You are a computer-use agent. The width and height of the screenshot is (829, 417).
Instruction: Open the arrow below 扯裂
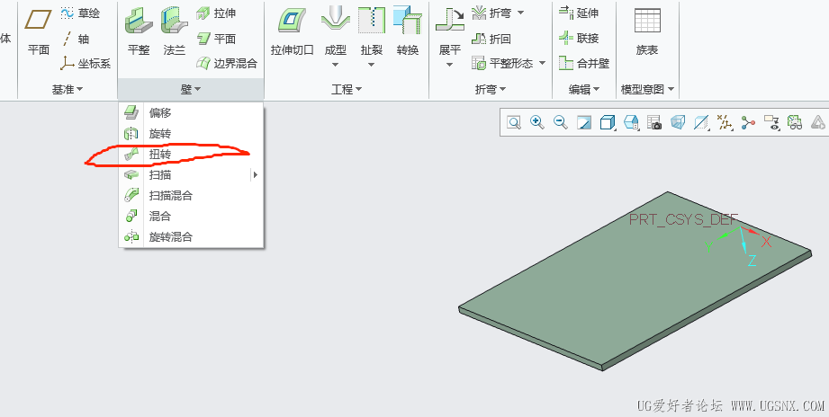[371, 65]
